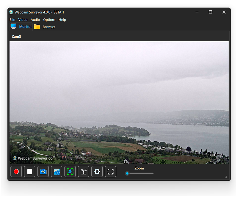Viewport: 238px width, 198px height.
Task: Start recording with the red record button
Action: pyautogui.click(x=16, y=172)
